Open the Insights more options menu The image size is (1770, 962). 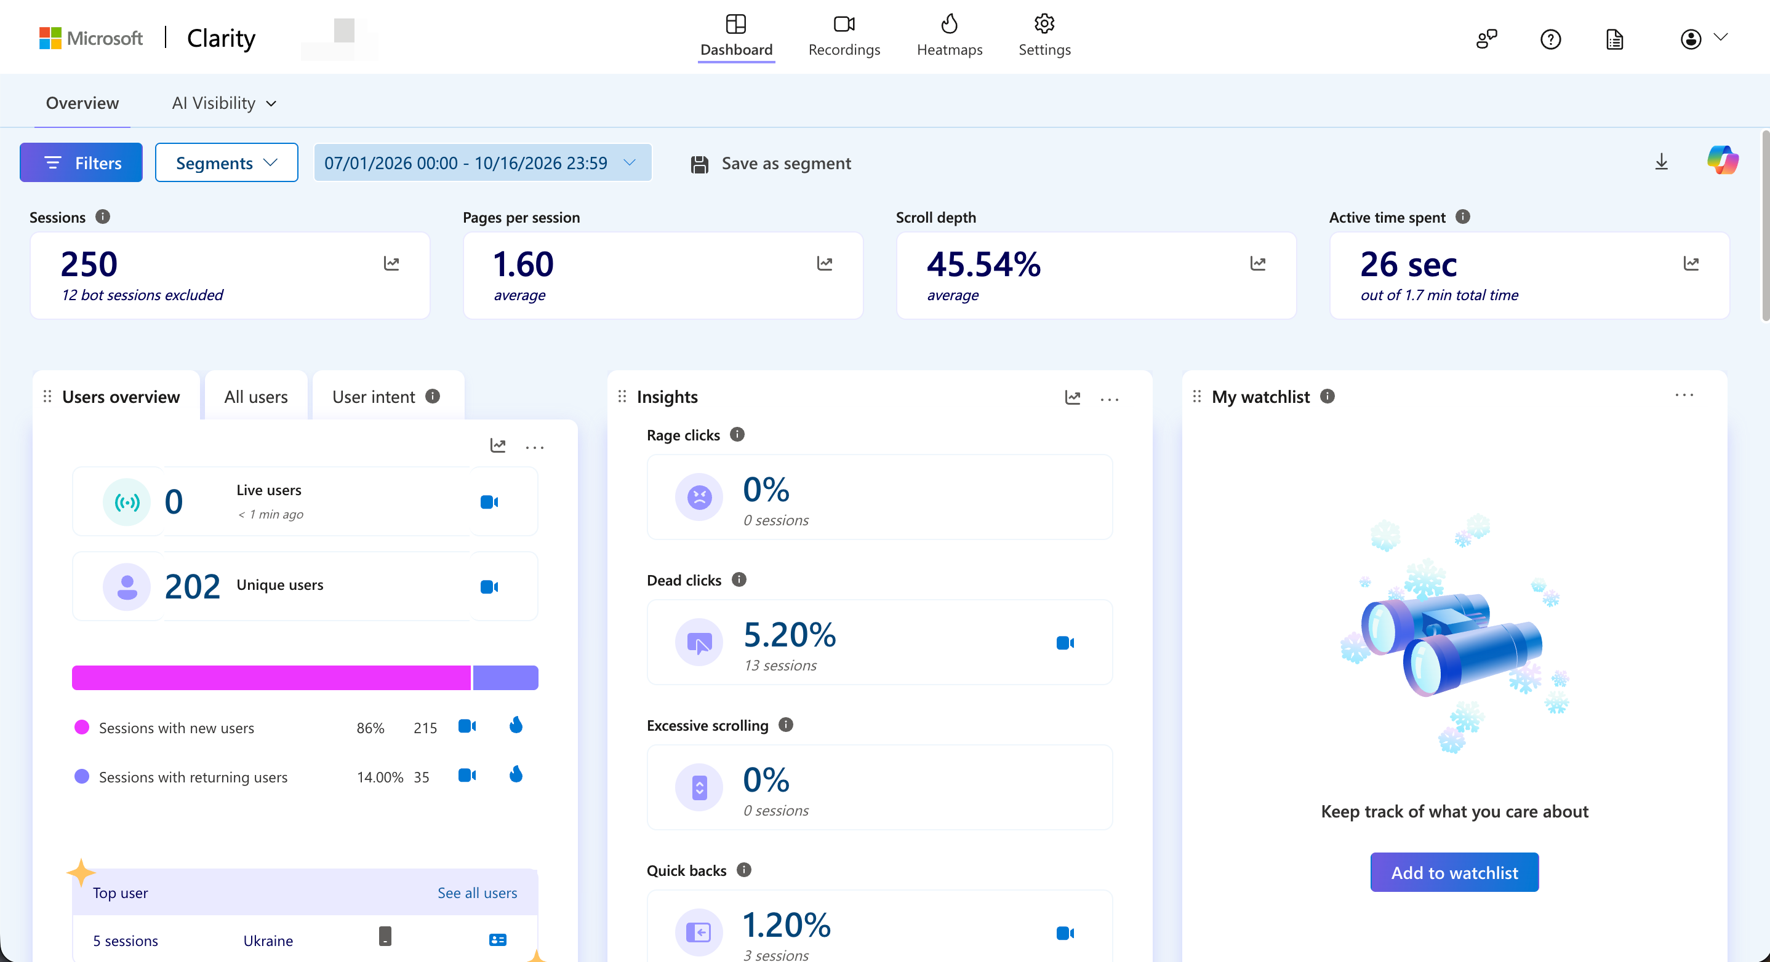point(1110,399)
